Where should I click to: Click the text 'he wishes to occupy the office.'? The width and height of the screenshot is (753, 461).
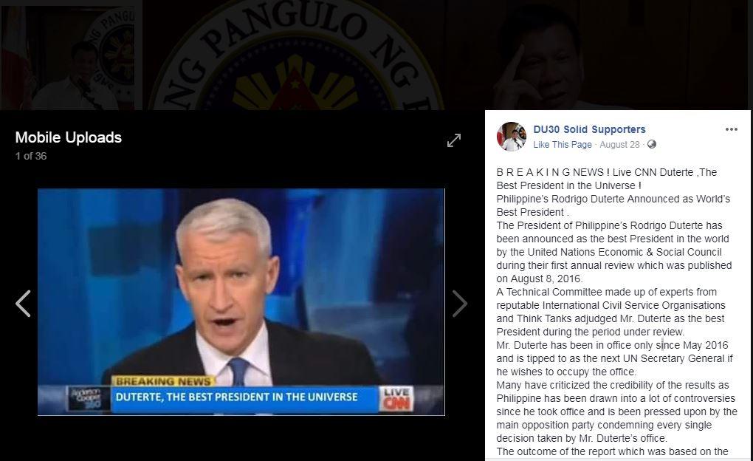[x=566, y=372]
